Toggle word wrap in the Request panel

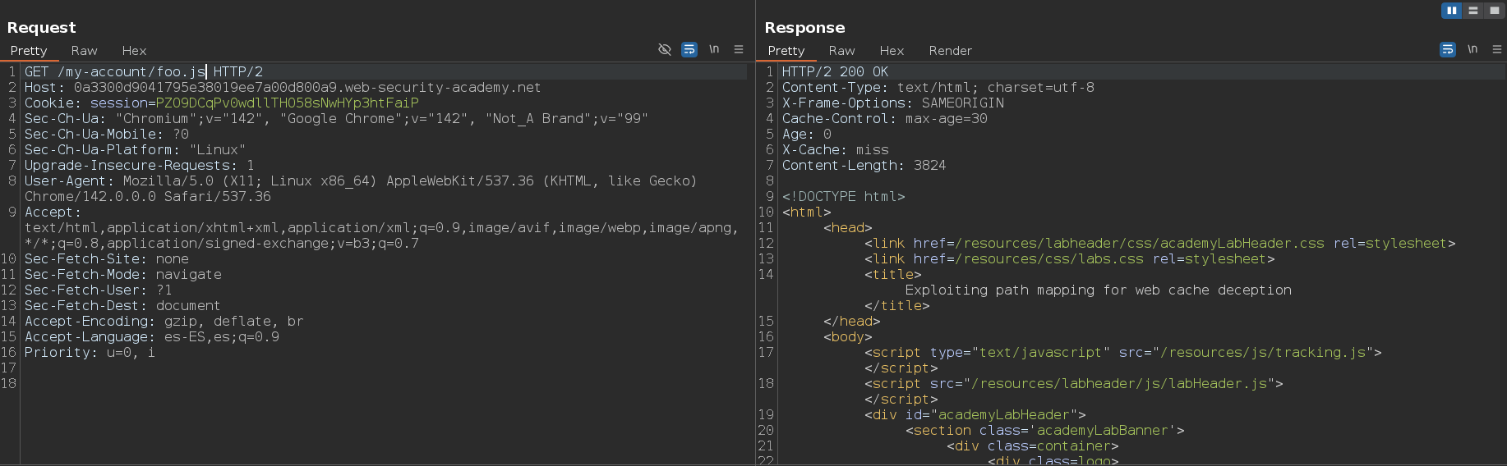[x=689, y=50]
